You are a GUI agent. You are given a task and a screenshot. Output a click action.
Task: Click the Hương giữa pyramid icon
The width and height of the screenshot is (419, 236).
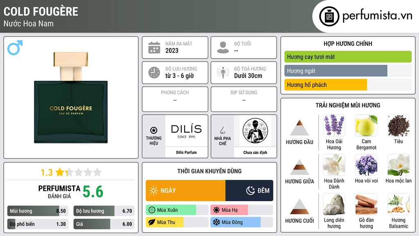(x=300, y=167)
